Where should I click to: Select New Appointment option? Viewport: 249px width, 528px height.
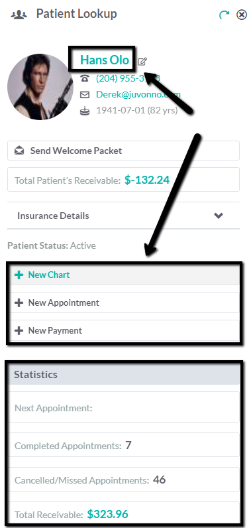tap(124, 302)
